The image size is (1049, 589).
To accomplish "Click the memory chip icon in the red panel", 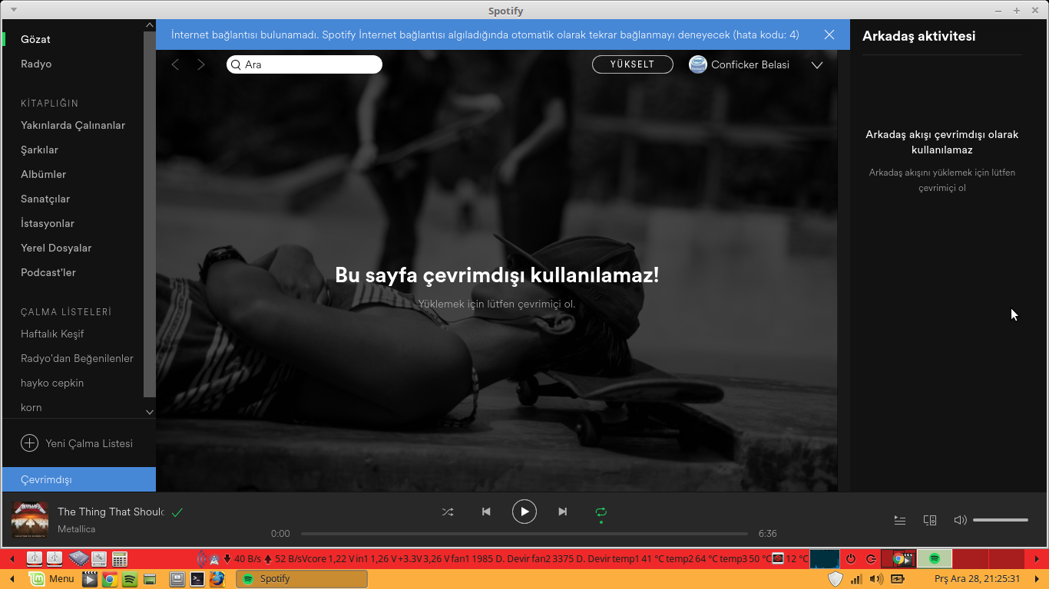I will [79, 558].
